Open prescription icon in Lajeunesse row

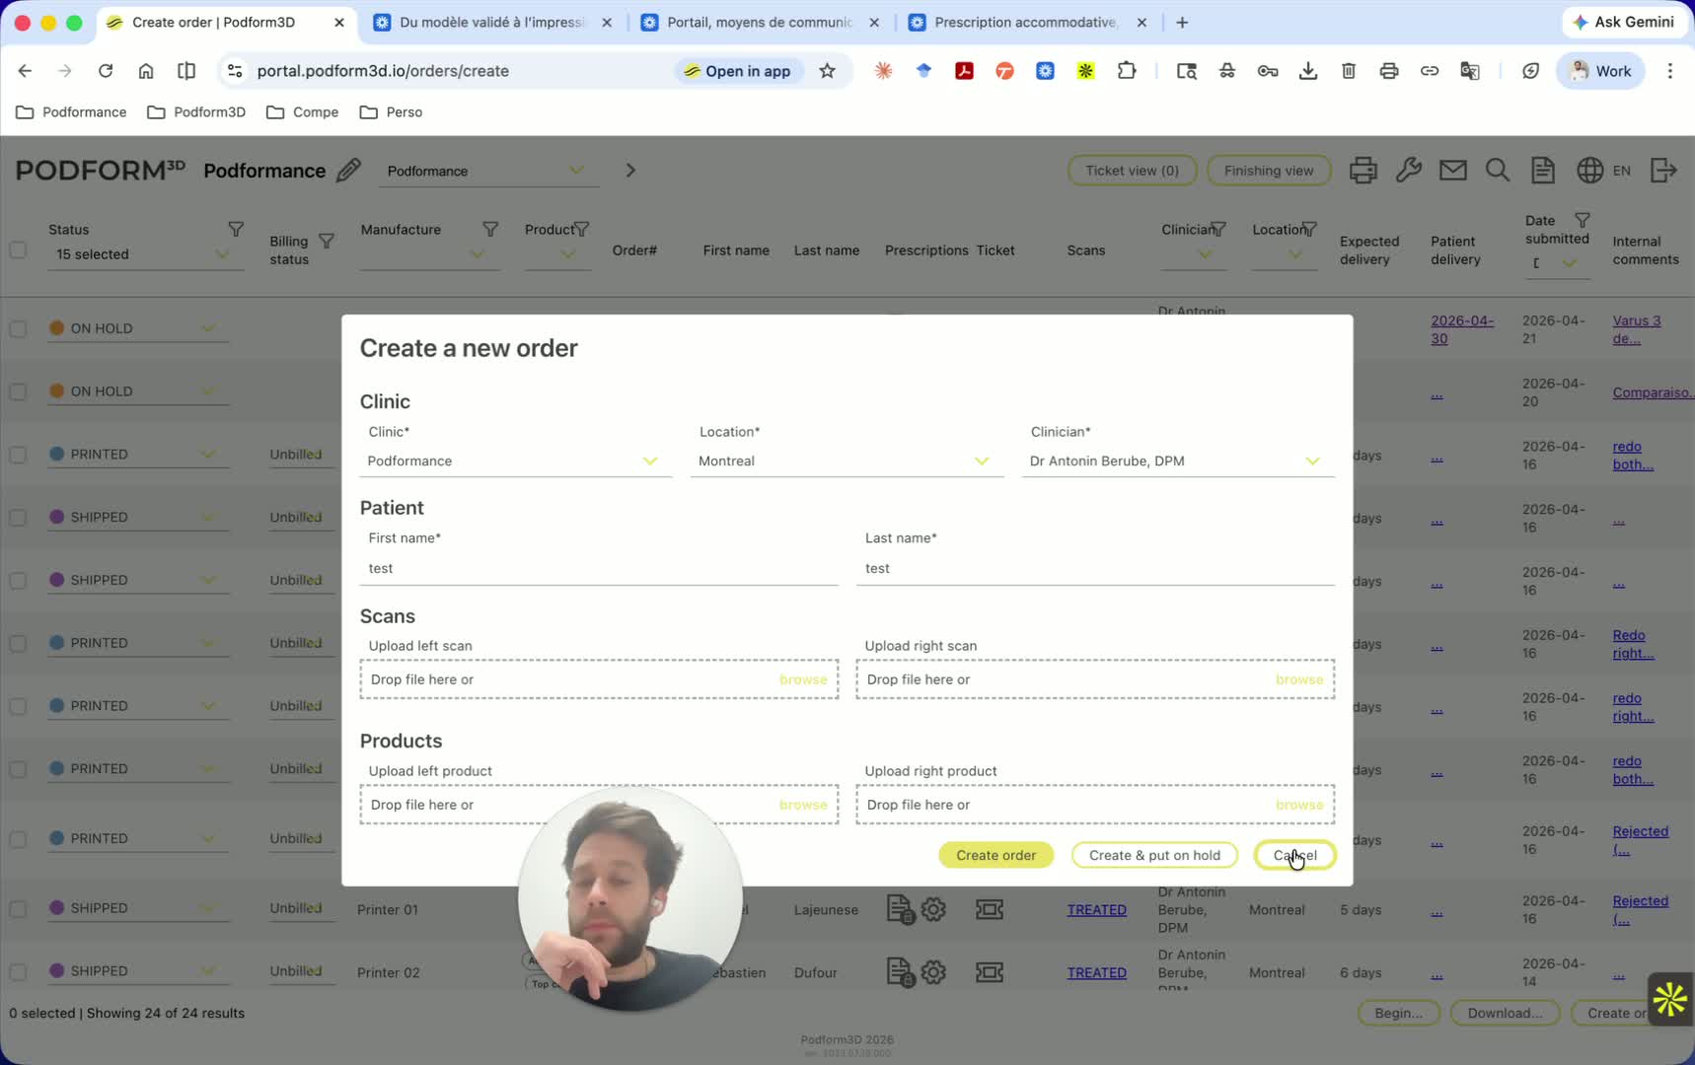coord(900,909)
